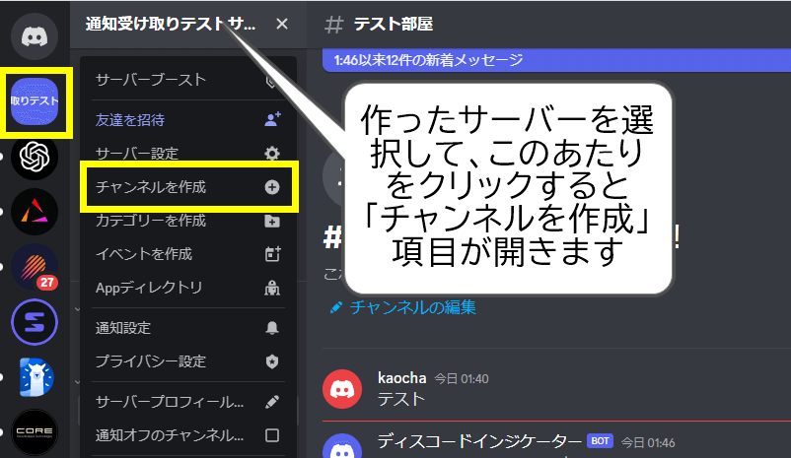Click the robot App Directory icon
791x458 pixels.
(272, 288)
